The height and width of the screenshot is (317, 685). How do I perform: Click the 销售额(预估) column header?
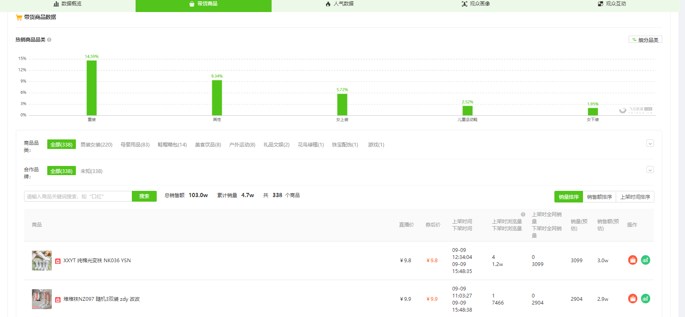click(x=608, y=225)
